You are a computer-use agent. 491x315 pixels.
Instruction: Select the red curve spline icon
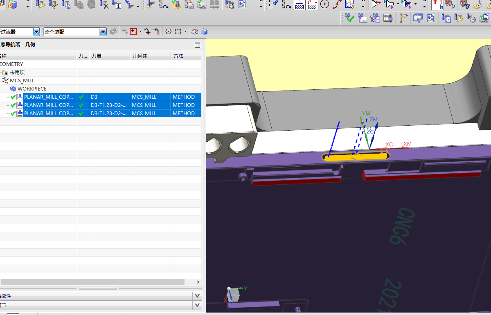(x=337, y=5)
